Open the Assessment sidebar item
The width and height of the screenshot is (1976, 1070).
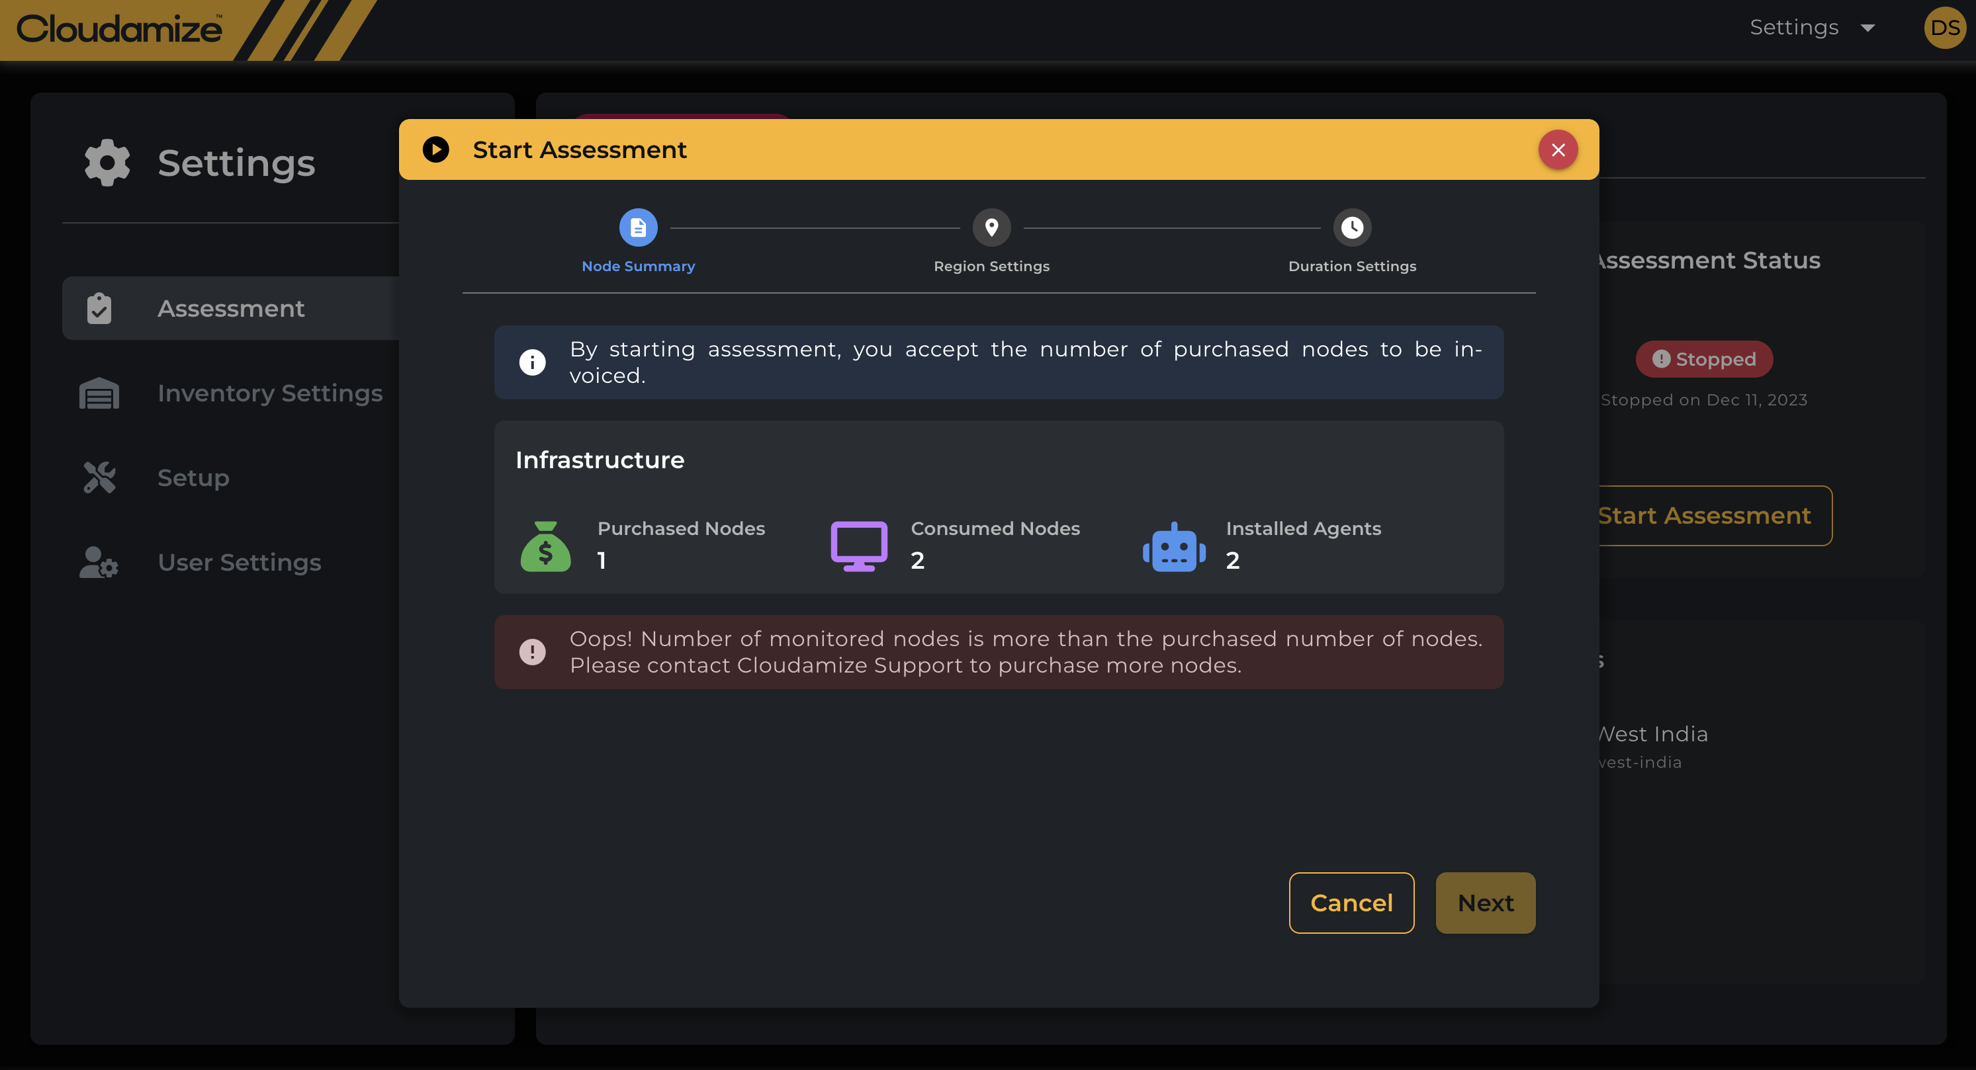(x=230, y=308)
